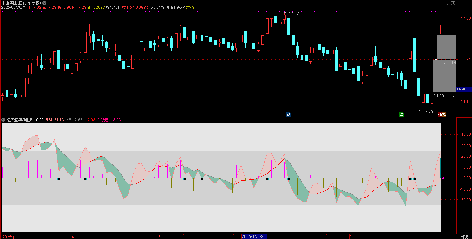Click the 财 financial event marker
Viewport: 472px width, 239px height.
pyautogui.click(x=288, y=115)
